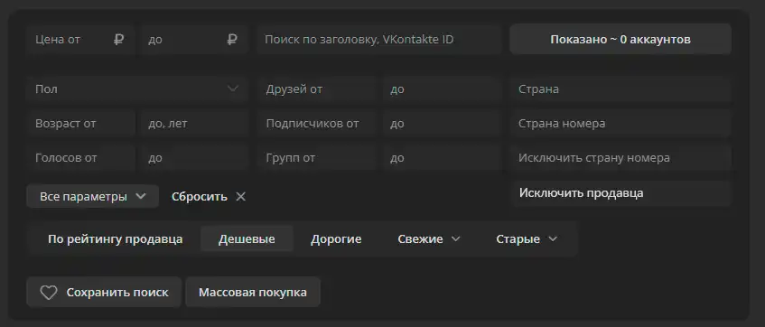The height and width of the screenshot is (327, 765).
Task: Focus the 'Возраст от' input
Action: [80, 124]
